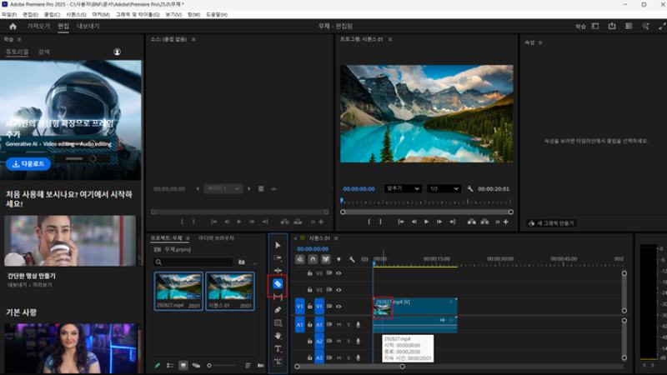Go to Out point in Program monitor
The width and height of the screenshot is (667, 375).
[452, 222]
